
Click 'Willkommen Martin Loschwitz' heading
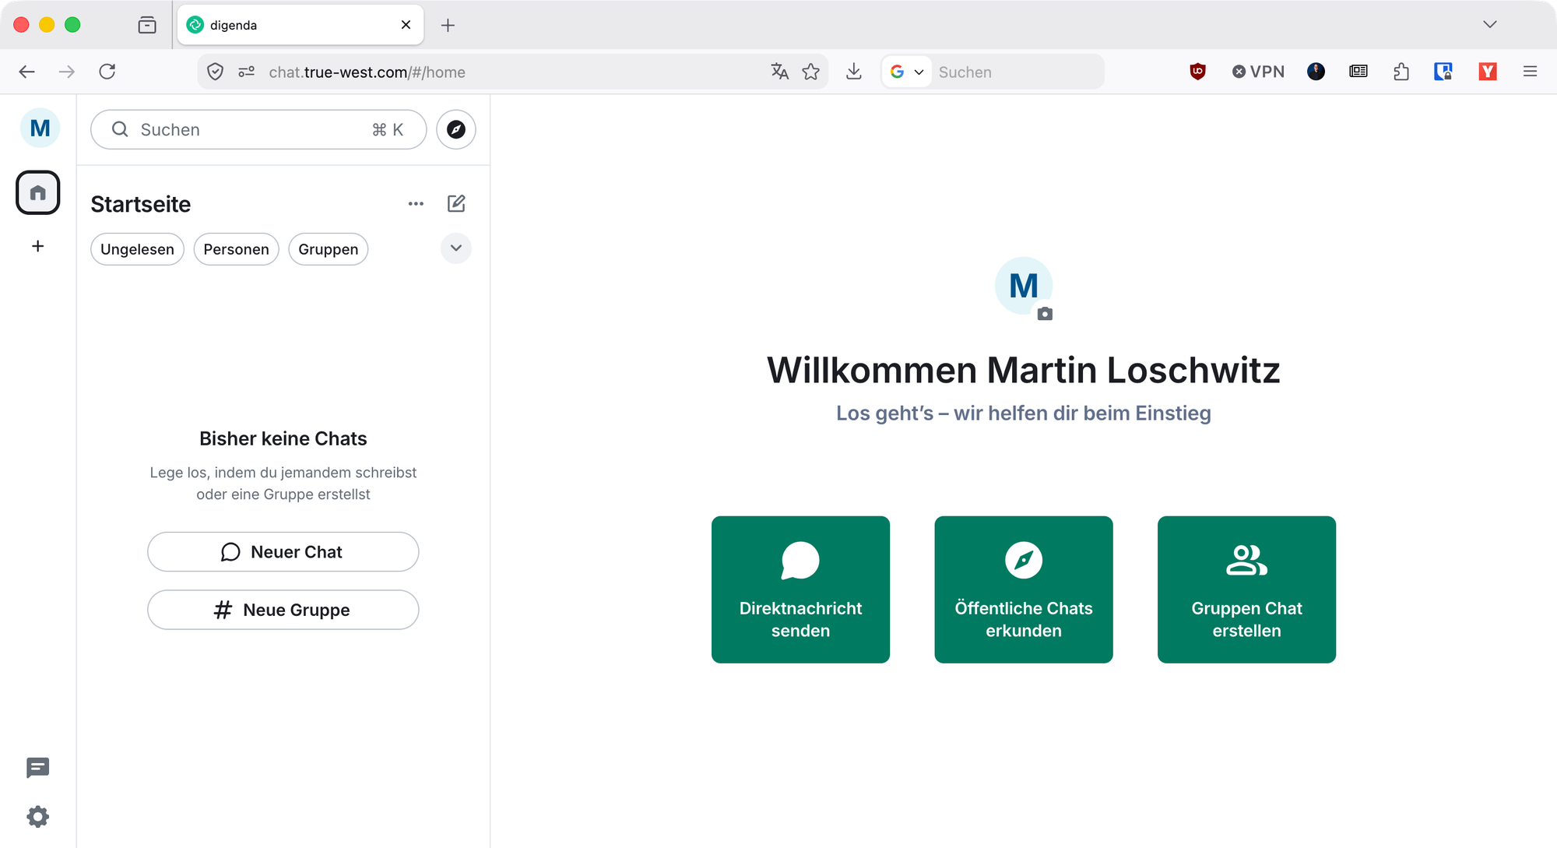pos(1024,370)
